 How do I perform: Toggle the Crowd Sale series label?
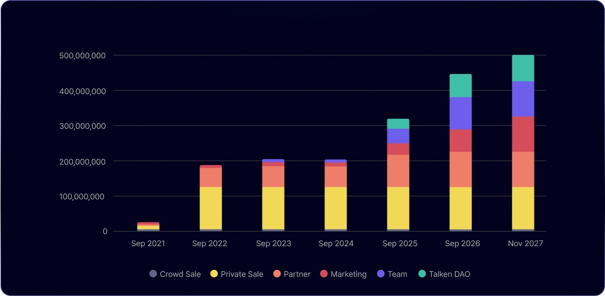pos(180,274)
